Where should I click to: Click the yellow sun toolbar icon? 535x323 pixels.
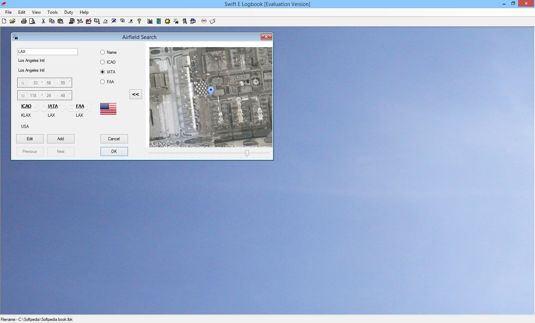[x=167, y=21]
